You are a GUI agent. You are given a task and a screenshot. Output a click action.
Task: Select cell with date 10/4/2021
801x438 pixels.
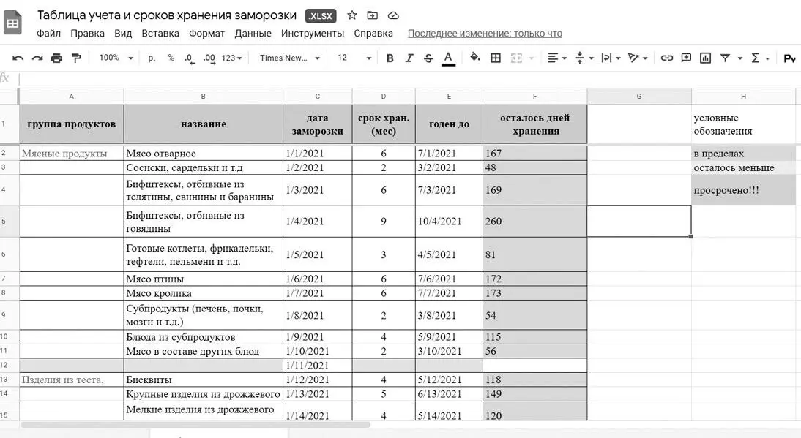point(449,222)
